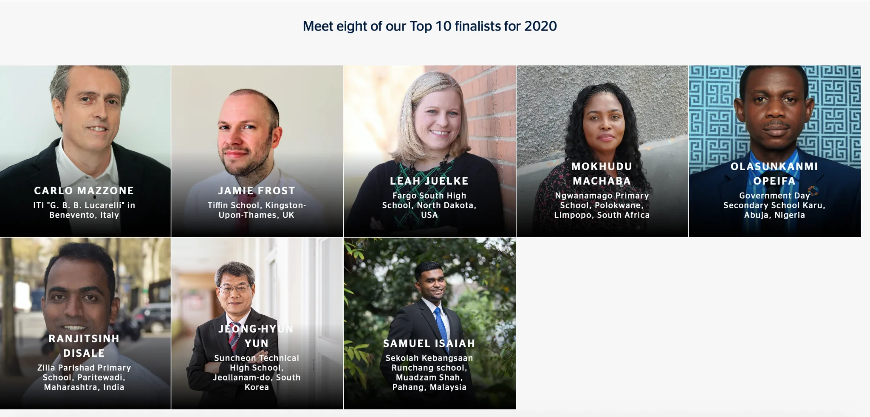The image size is (870, 417).
Task: Click the ITI Lucarelli Benevento, Italy caption
Action: tap(84, 210)
